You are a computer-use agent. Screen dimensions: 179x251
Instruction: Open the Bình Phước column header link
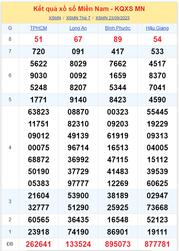pos(118,28)
